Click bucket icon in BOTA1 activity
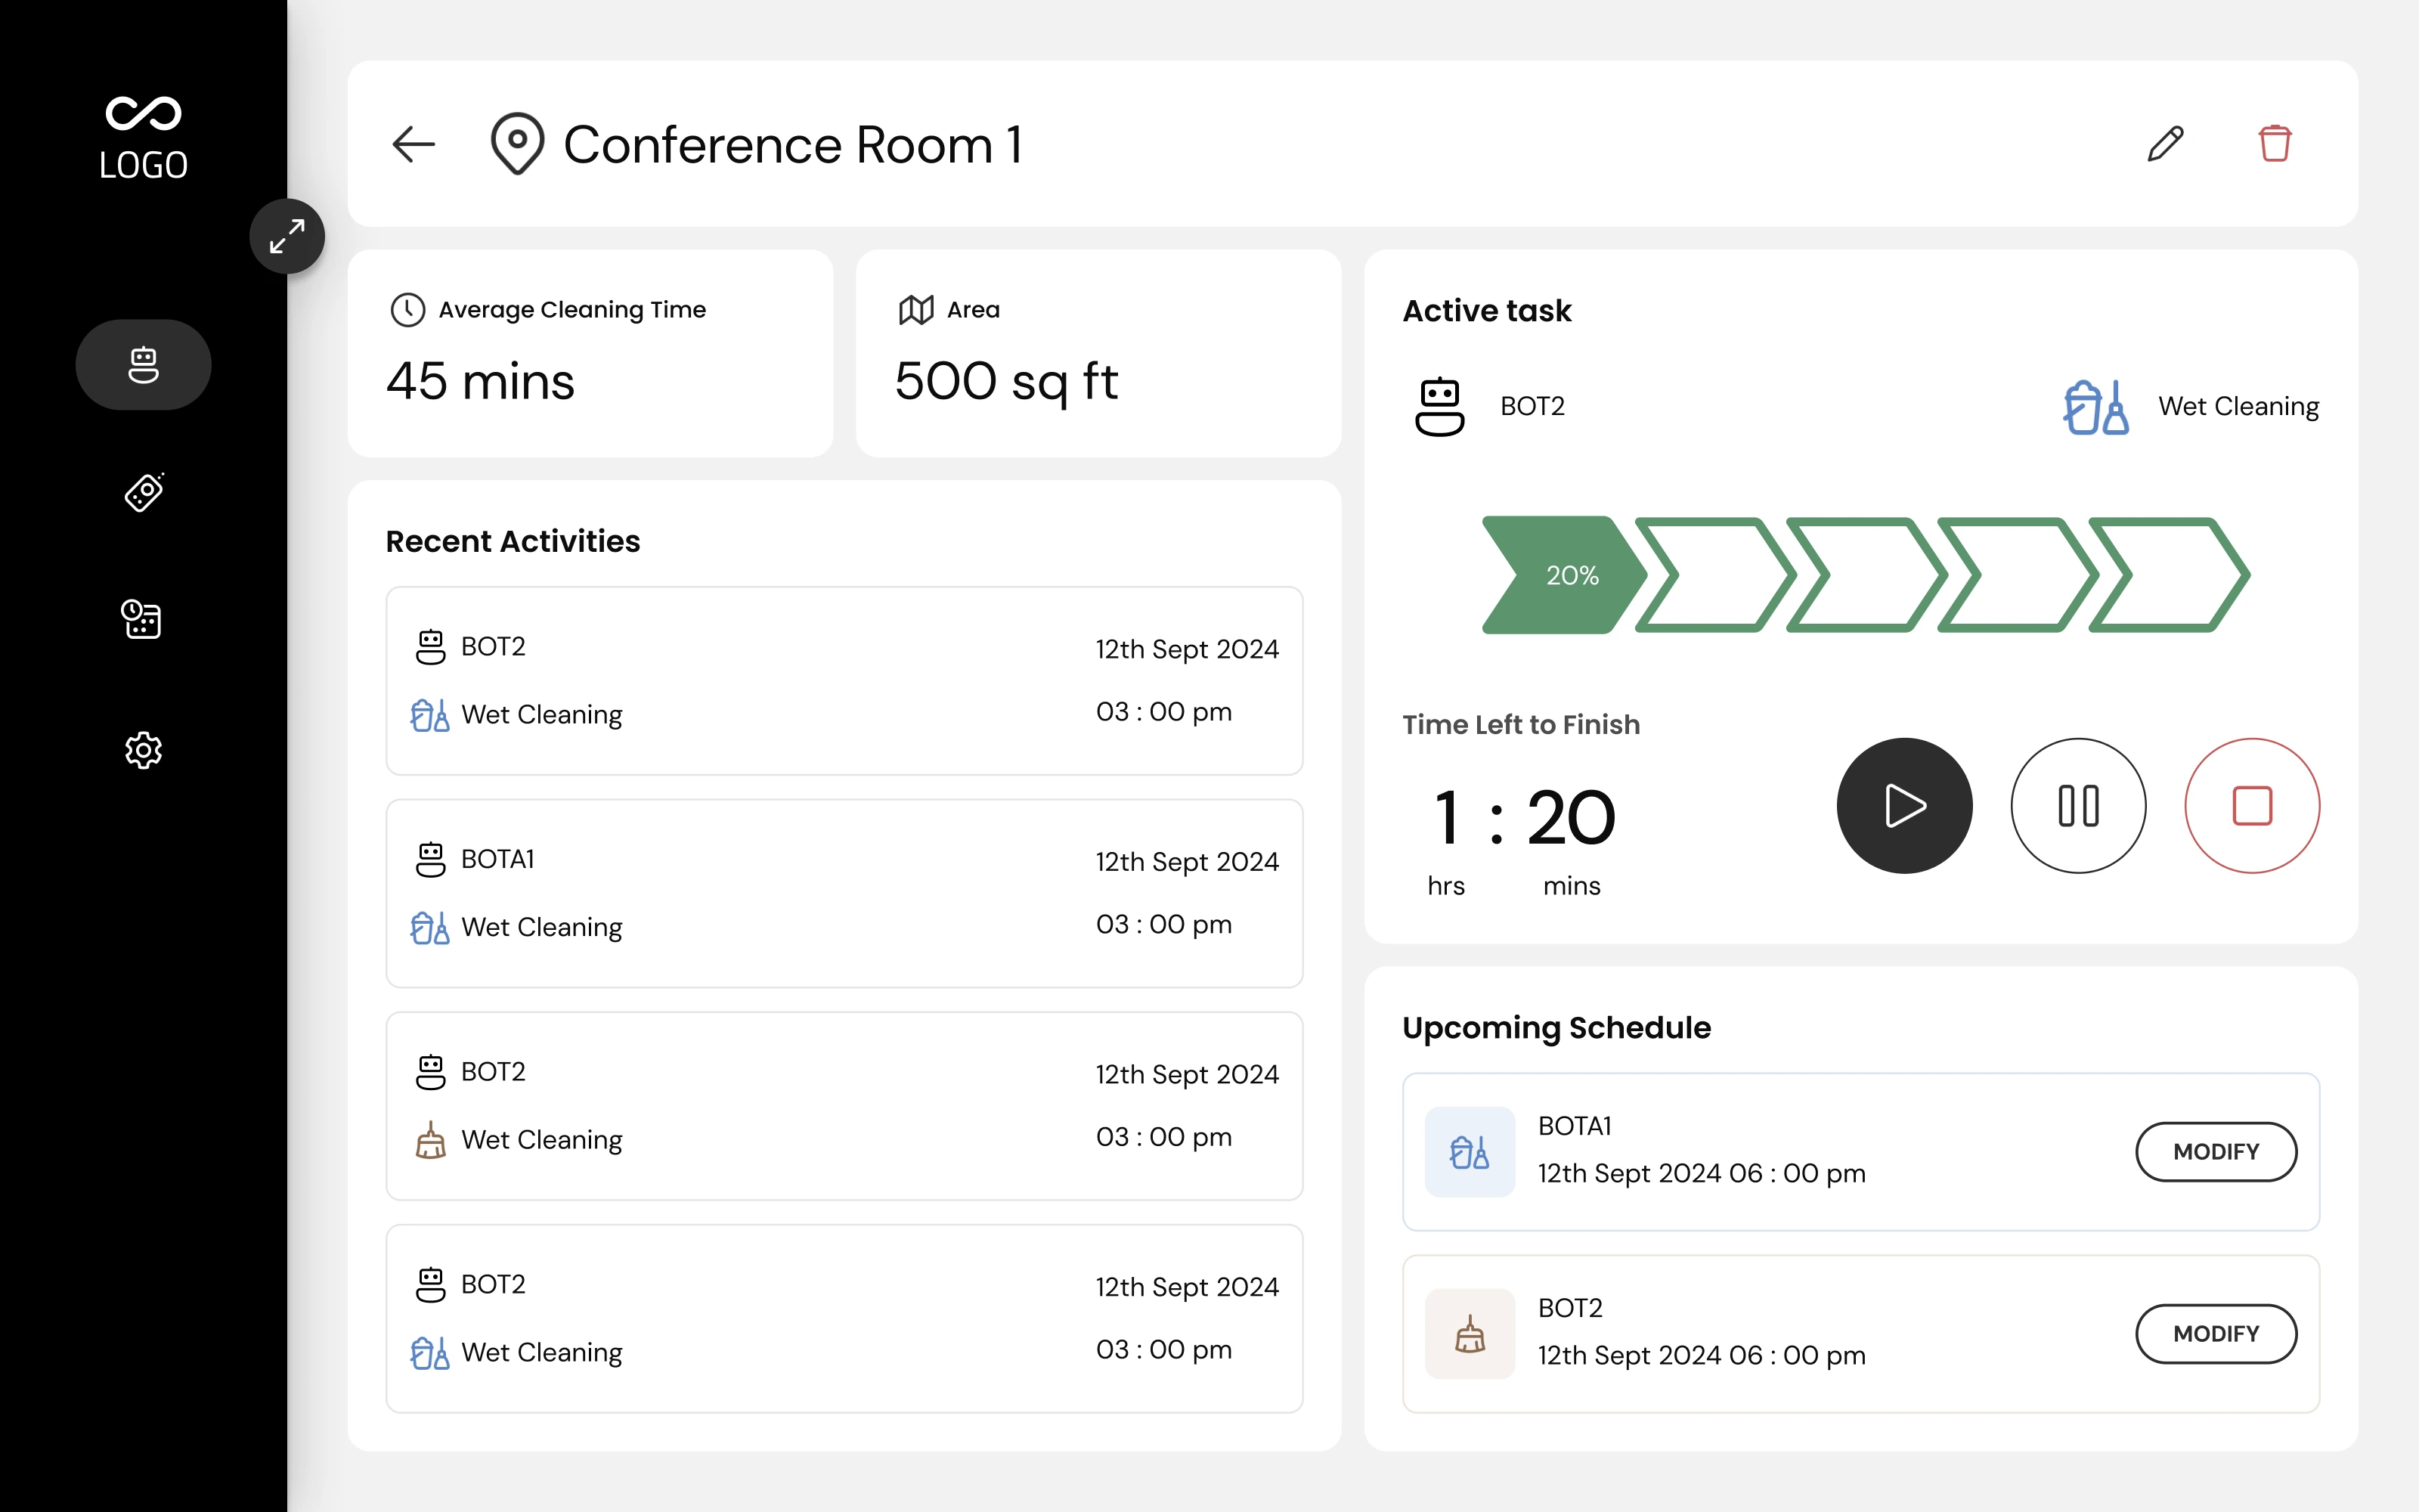 [x=430, y=928]
